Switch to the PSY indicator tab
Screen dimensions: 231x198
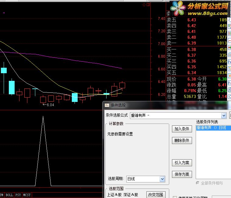(18, 195)
